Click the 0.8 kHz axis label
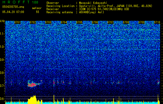 coord(2,73)
